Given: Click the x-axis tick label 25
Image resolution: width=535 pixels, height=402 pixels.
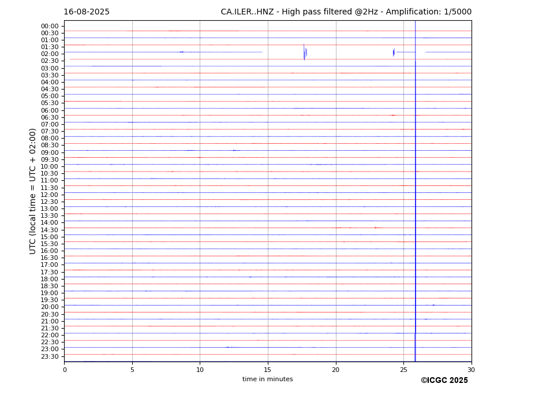Looking at the screenshot, I should (x=403, y=370).
